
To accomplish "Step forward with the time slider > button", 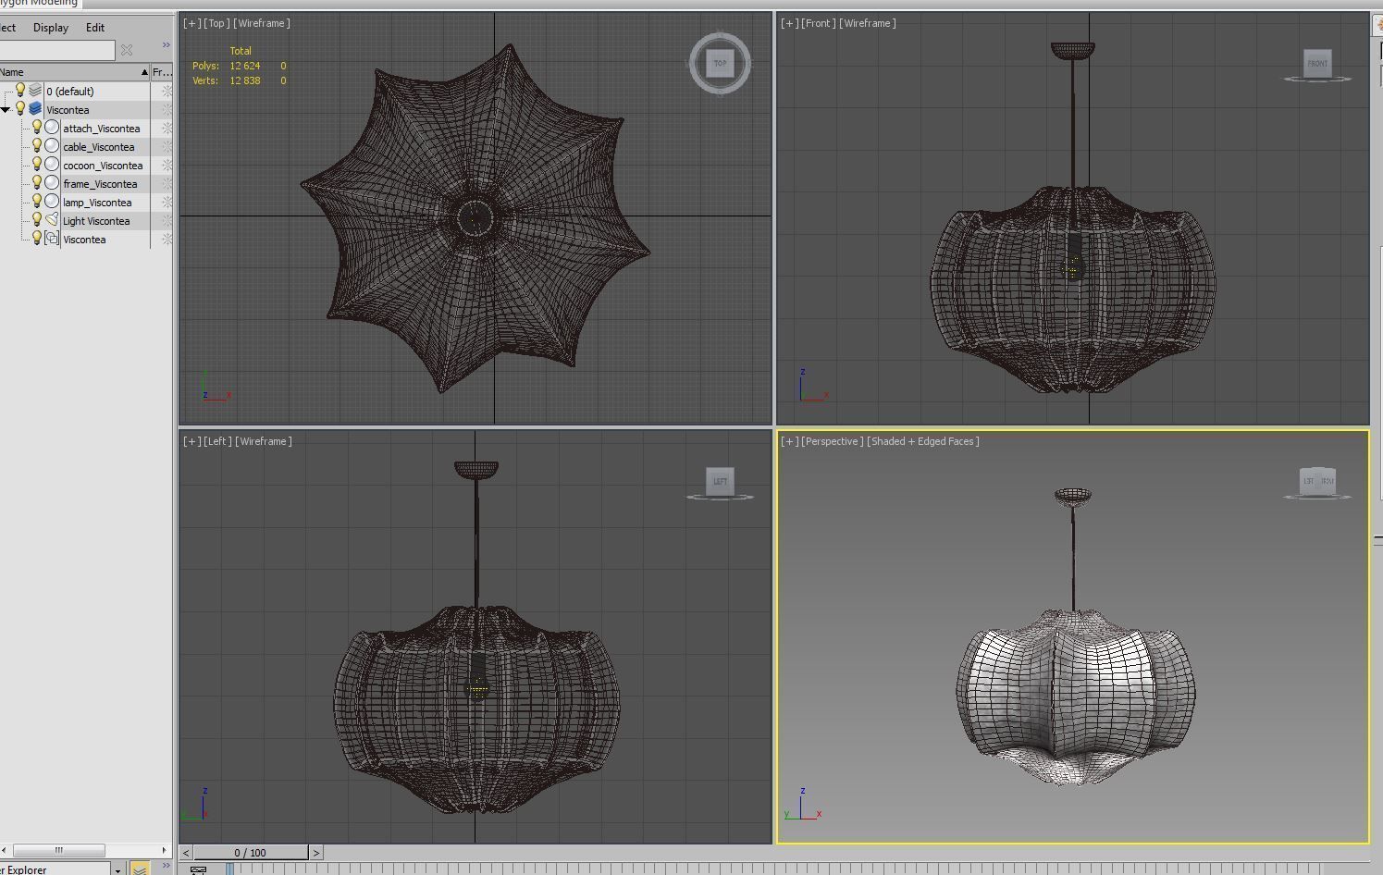I will (x=316, y=853).
